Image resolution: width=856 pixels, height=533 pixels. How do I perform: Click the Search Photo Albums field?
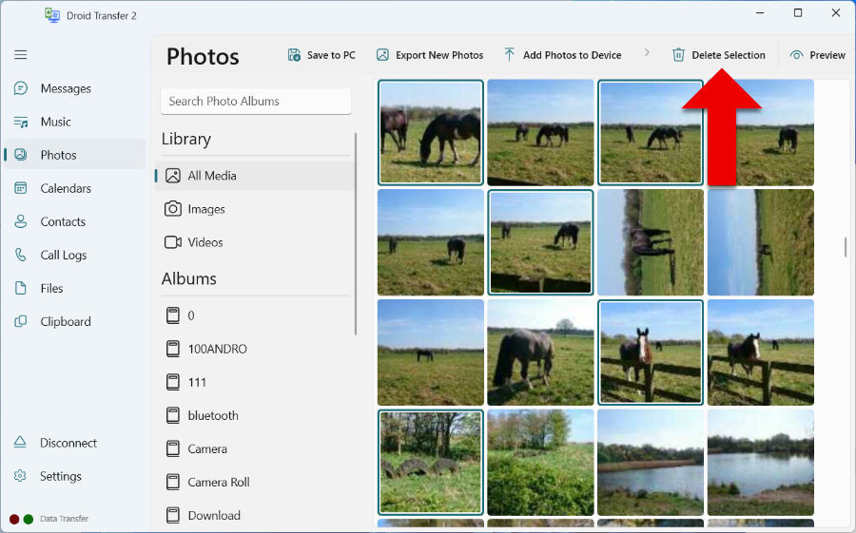pyautogui.click(x=256, y=101)
